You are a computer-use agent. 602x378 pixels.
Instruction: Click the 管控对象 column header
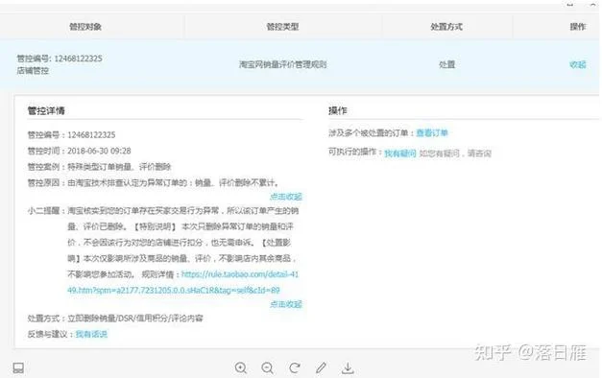(x=85, y=27)
